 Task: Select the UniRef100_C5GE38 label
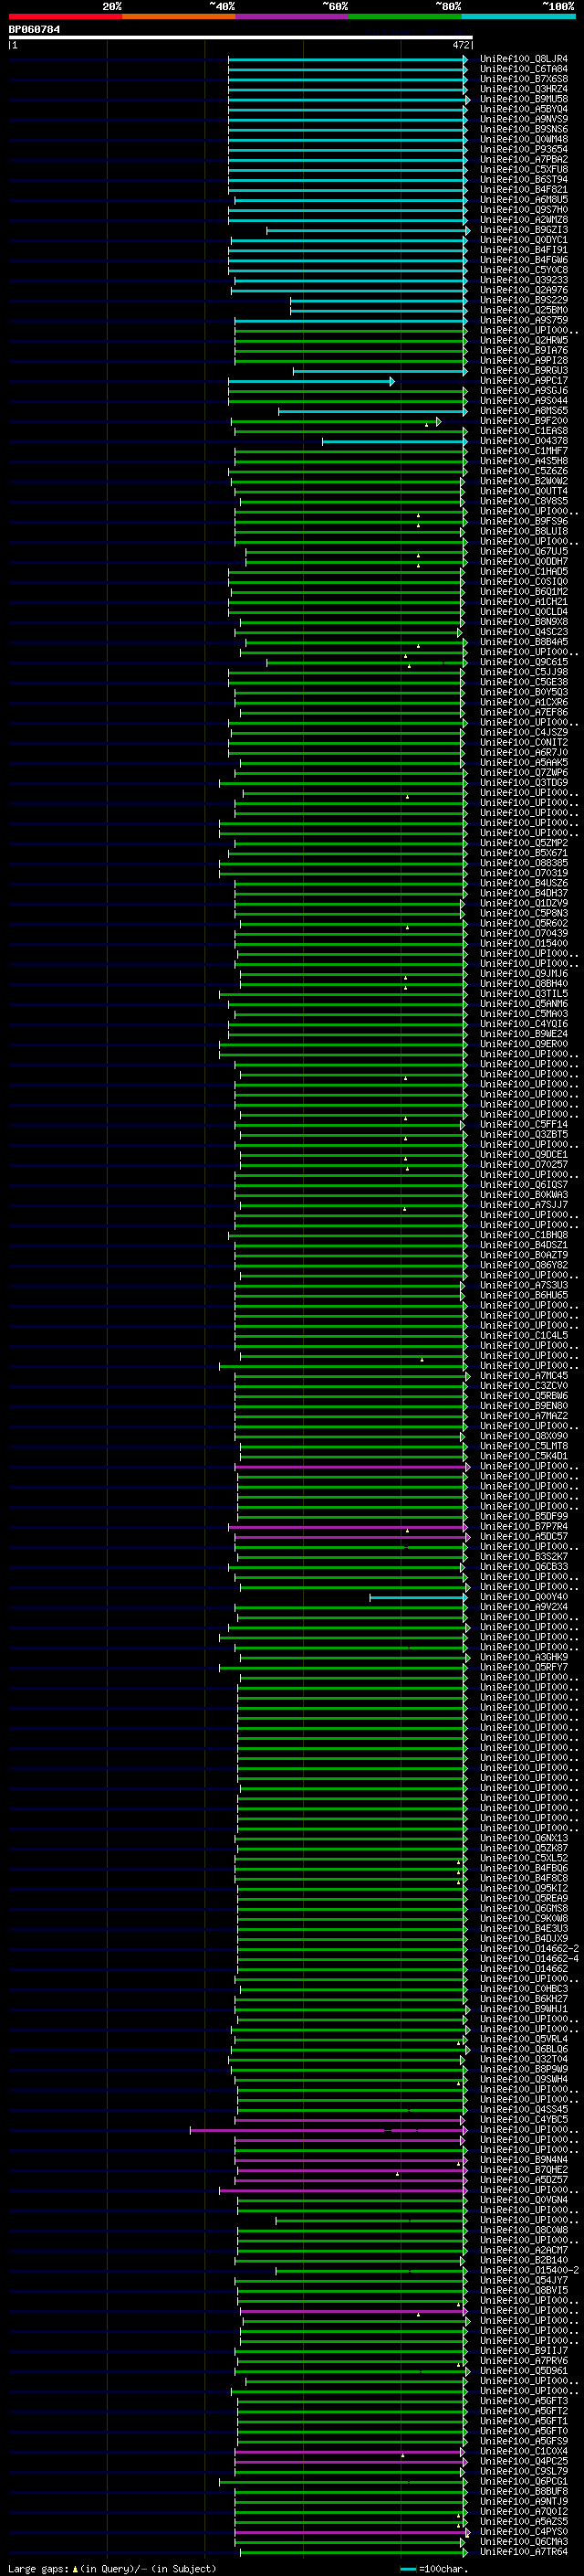coord(523,683)
